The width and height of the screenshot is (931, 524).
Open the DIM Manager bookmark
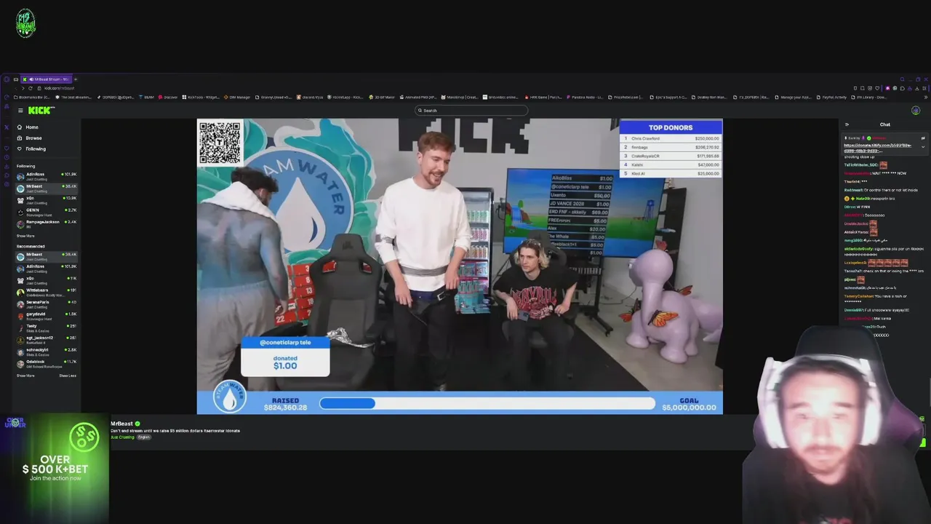click(x=237, y=97)
